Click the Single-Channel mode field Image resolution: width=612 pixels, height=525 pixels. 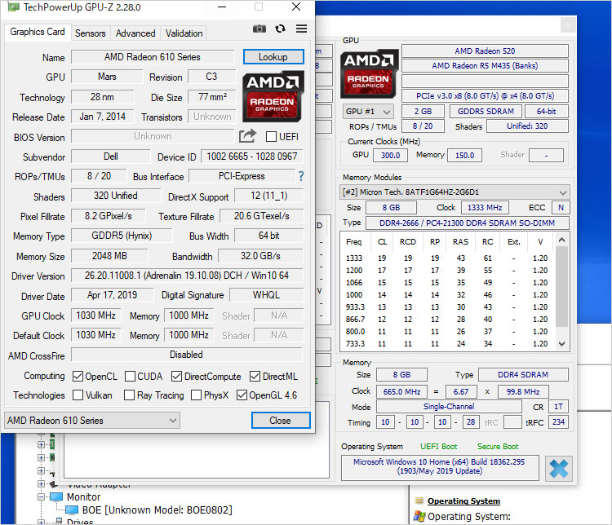coord(449,407)
